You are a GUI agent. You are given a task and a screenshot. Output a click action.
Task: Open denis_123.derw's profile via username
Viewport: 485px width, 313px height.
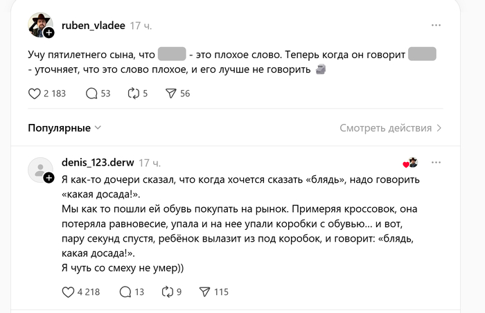[98, 163]
